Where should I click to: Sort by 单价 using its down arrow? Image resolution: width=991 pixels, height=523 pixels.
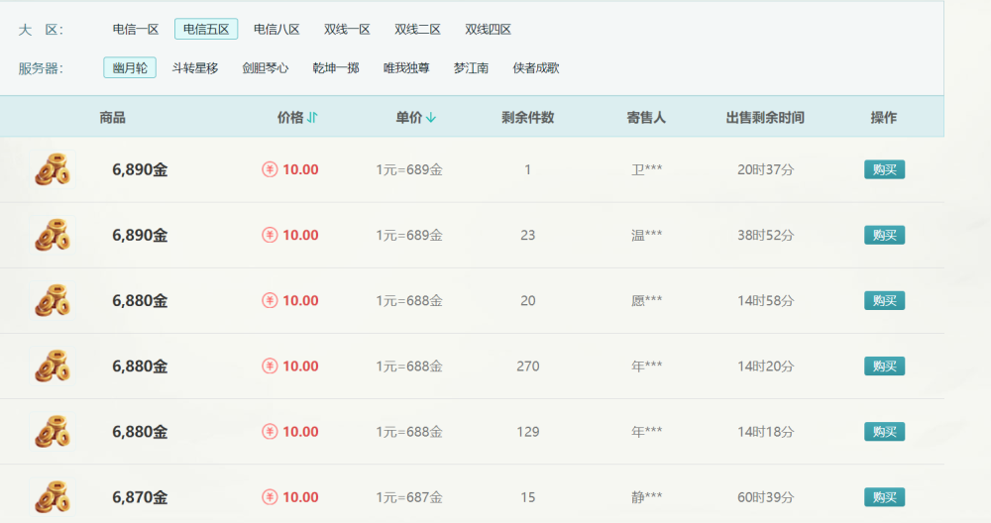pyautogui.click(x=431, y=118)
